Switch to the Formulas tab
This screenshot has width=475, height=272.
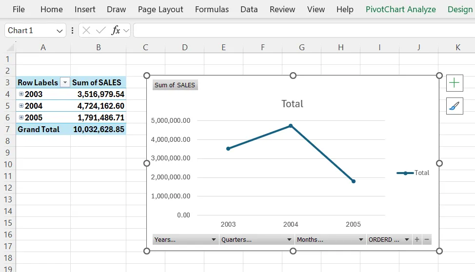(x=212, y=9)
